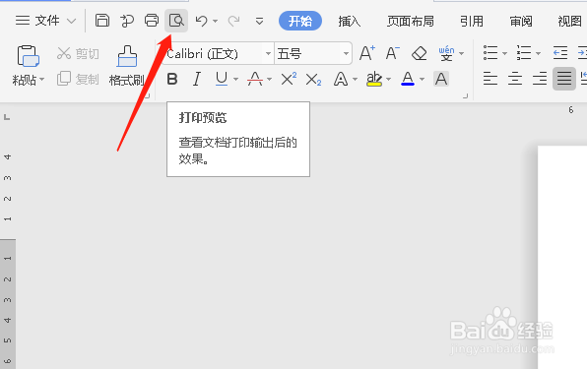Expand the highlight color dropdown
Screen dimensions: 587x369
[x=388, y=80]
